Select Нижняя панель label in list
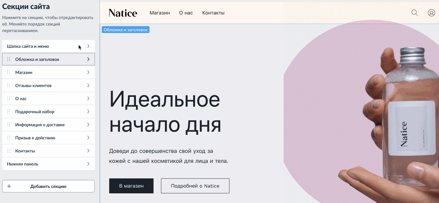This screenshot has height=203, width=439. point(22,164)
